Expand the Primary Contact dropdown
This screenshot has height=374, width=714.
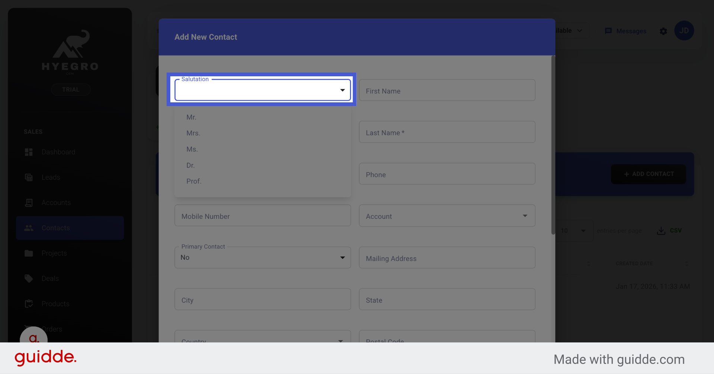point(342,257)
